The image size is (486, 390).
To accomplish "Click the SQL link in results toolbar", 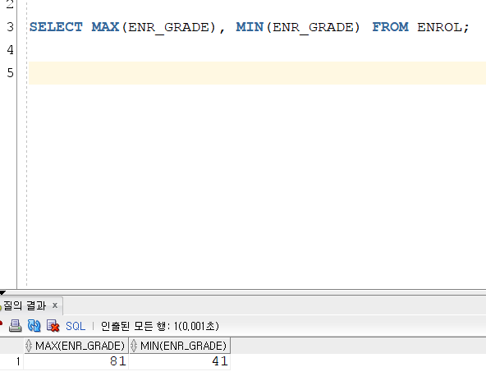I will pos(76,326).
